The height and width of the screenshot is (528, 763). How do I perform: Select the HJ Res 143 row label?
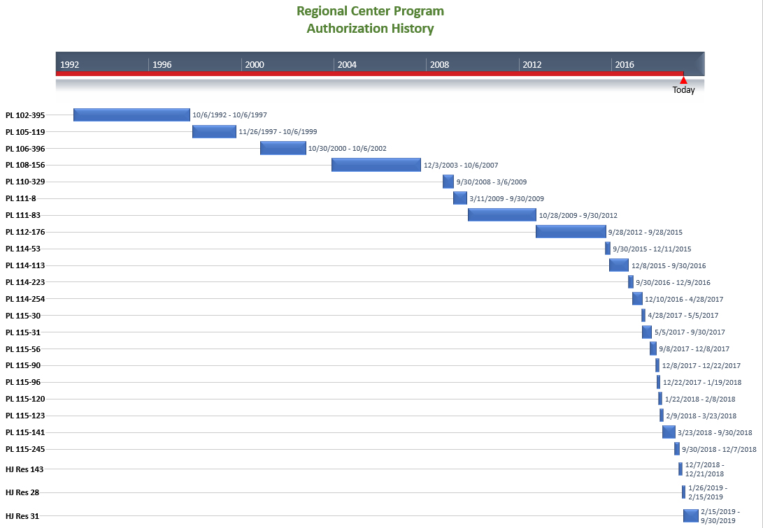pos(24,469)
